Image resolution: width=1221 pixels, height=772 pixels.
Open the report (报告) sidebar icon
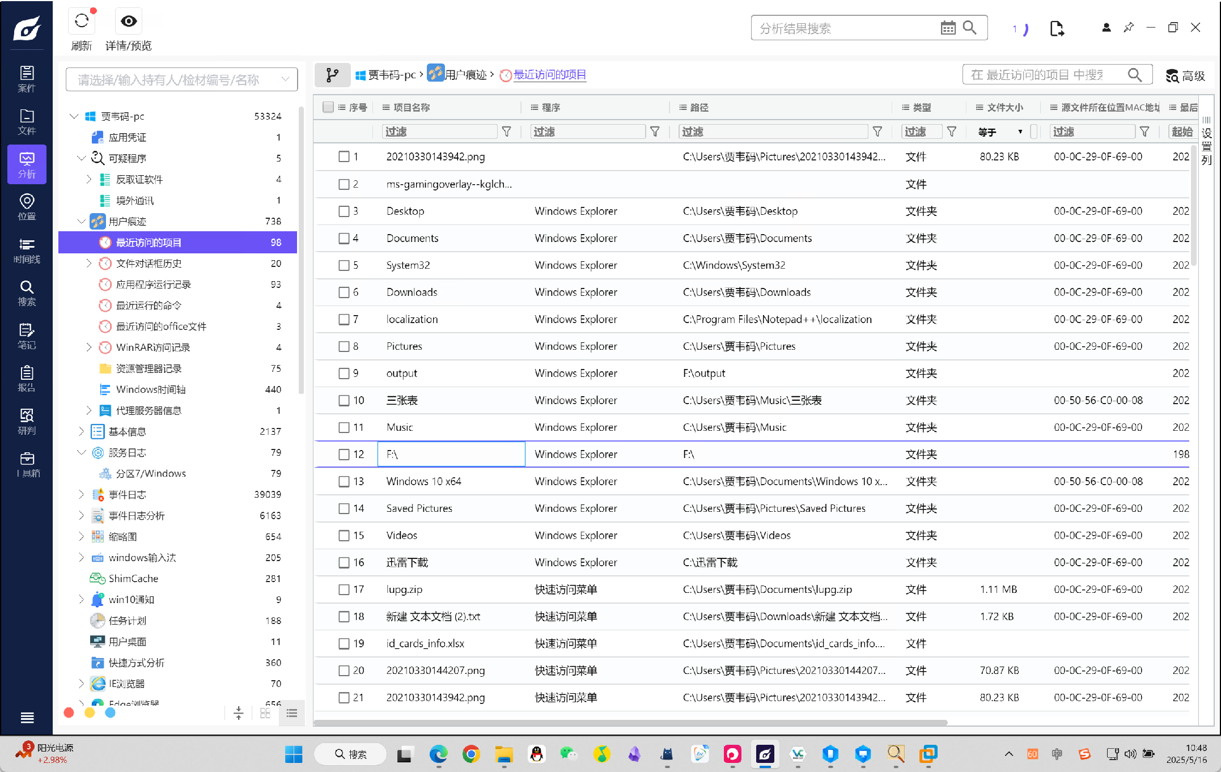coord(27,379)
